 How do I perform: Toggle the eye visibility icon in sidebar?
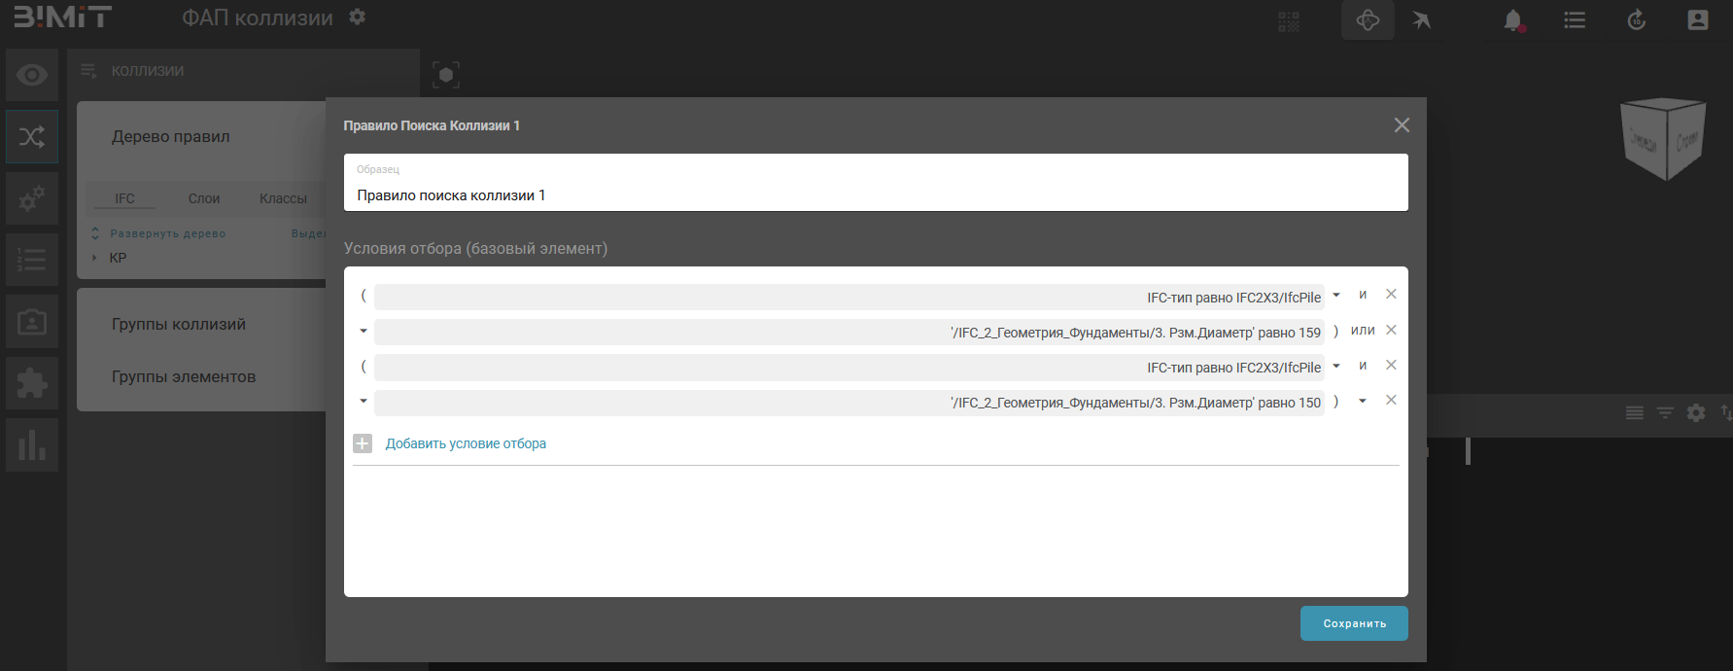[32, 75]
